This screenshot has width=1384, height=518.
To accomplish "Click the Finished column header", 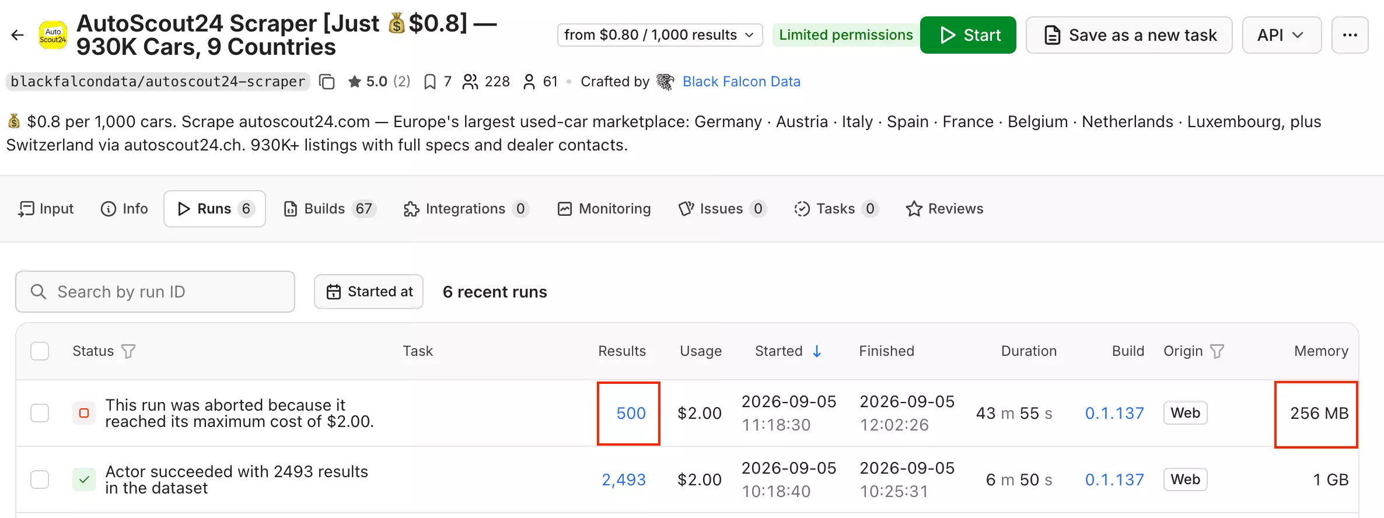I will [x=886, y=351].
